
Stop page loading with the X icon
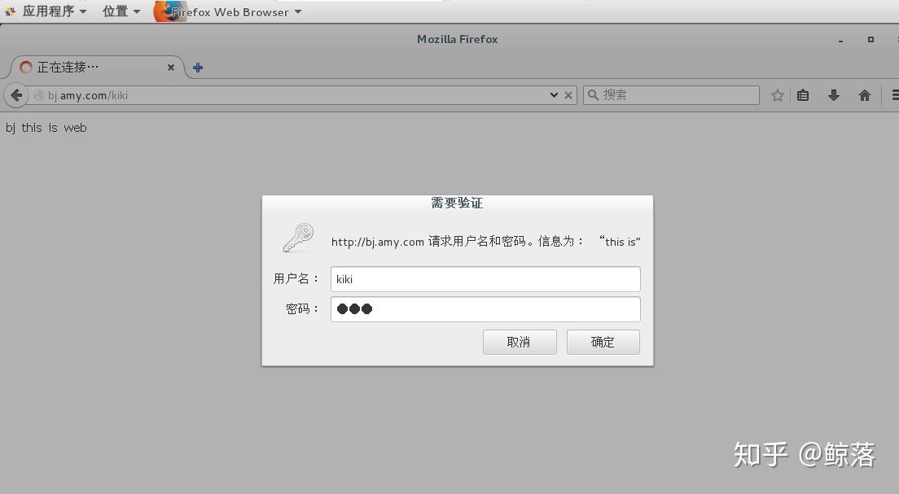pos(568,94)
